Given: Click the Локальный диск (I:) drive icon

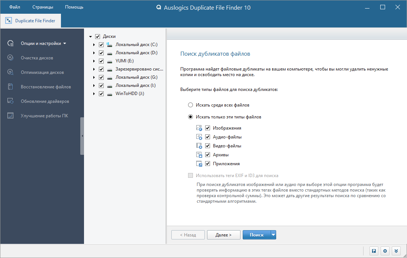Looking at the screenshot, I should [110, 86].
